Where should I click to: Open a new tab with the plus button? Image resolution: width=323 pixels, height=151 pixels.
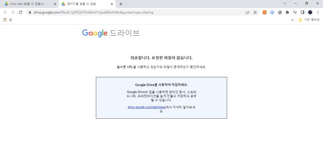point(121,4)
